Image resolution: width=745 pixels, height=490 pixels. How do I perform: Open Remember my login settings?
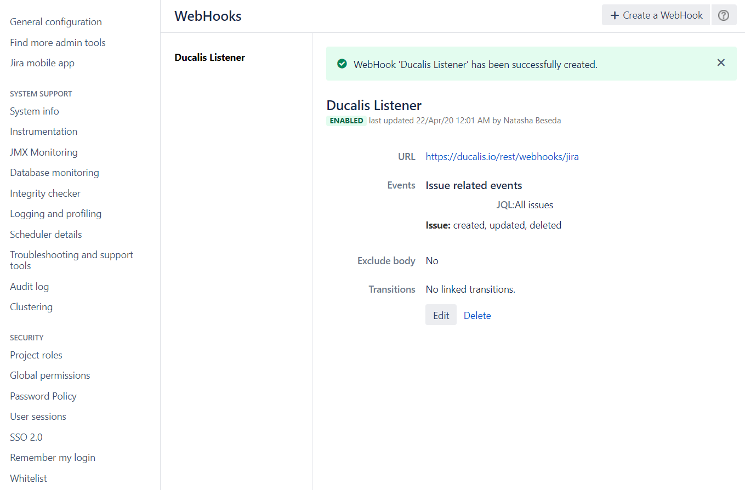point(53,458)
